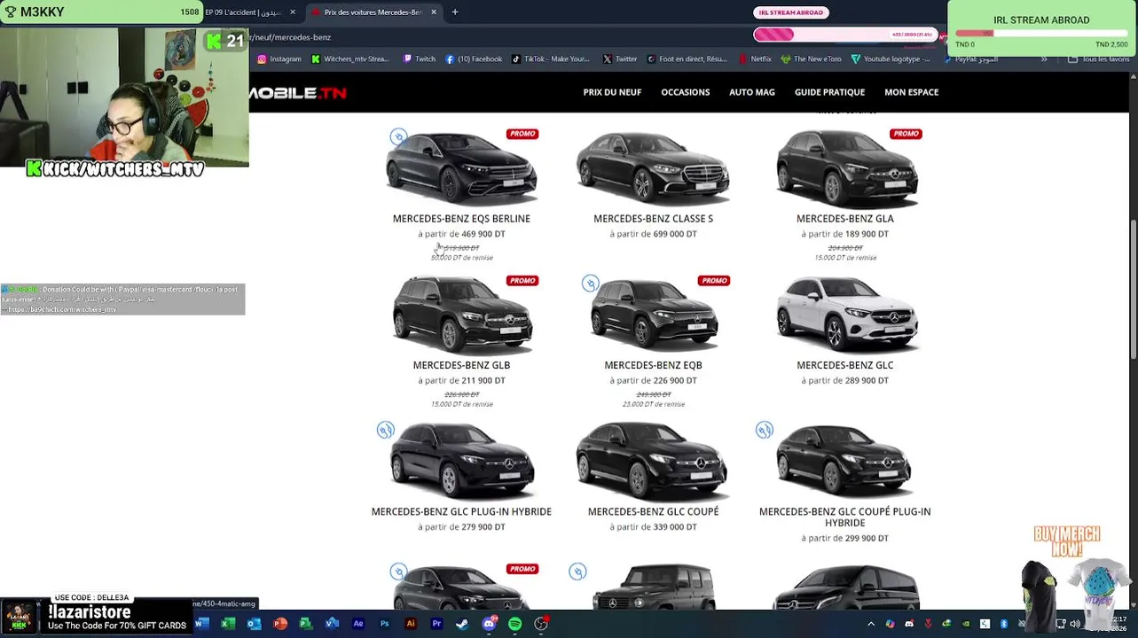Click the Classe S car image

653,168
